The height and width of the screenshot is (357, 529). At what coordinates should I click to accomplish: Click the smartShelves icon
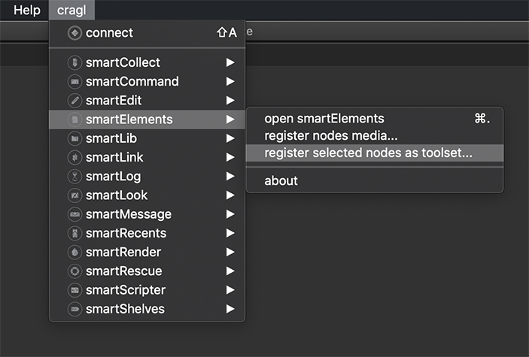point(74,309)
